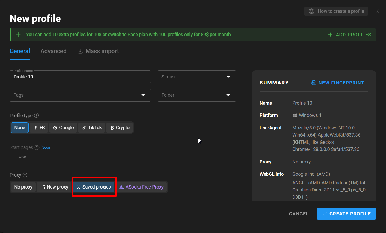Select the FB profile type

click(39, 128)
